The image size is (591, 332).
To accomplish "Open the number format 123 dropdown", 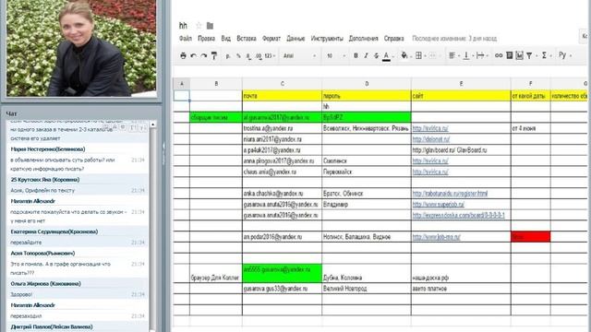I will [270, 56].
